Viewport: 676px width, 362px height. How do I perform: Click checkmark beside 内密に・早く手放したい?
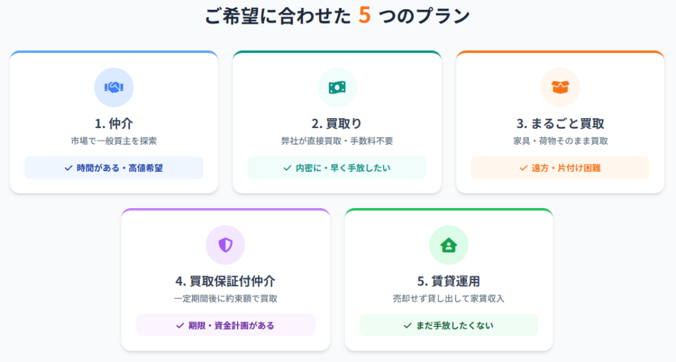(x=288, y=168)
